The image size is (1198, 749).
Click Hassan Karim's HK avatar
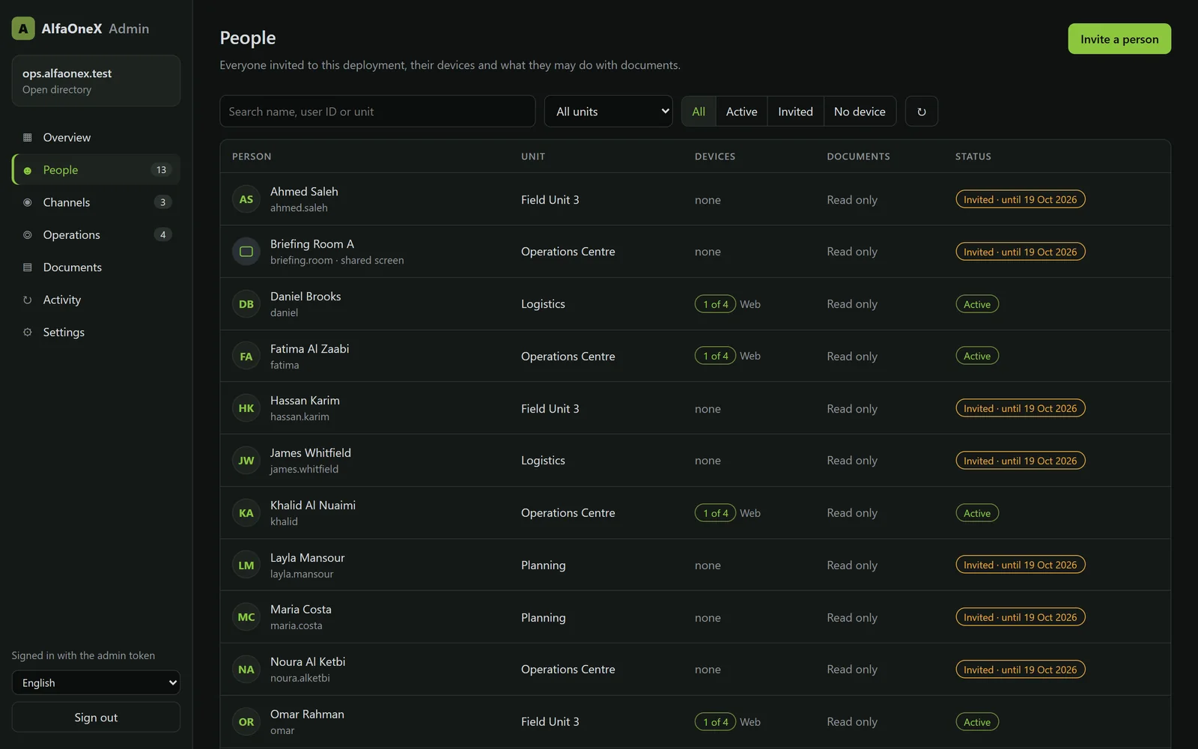[246, 408]
